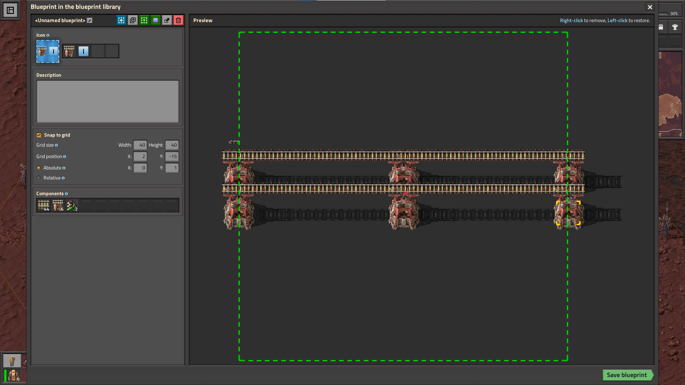
Task: Click the large blue blueprint icon preview
Action: (x=48, y=51)
